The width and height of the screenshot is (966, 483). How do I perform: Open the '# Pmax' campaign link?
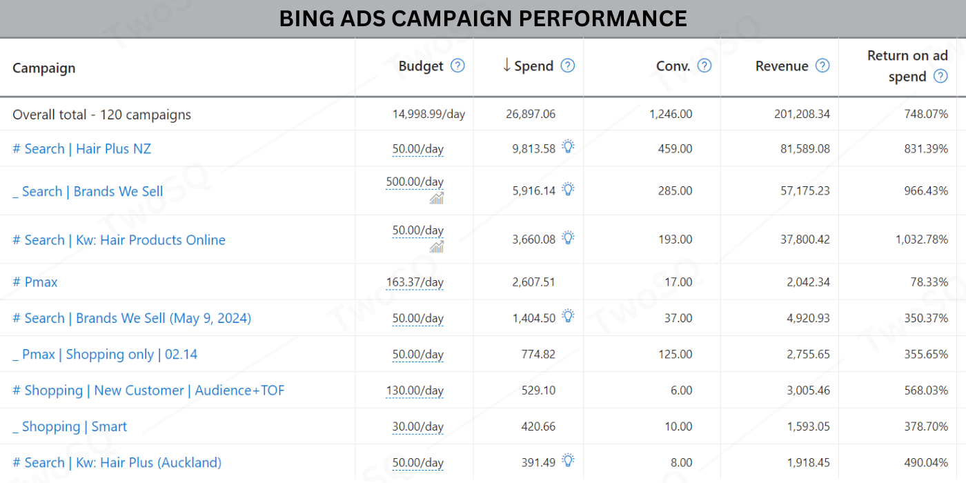[x=35, y=282]
